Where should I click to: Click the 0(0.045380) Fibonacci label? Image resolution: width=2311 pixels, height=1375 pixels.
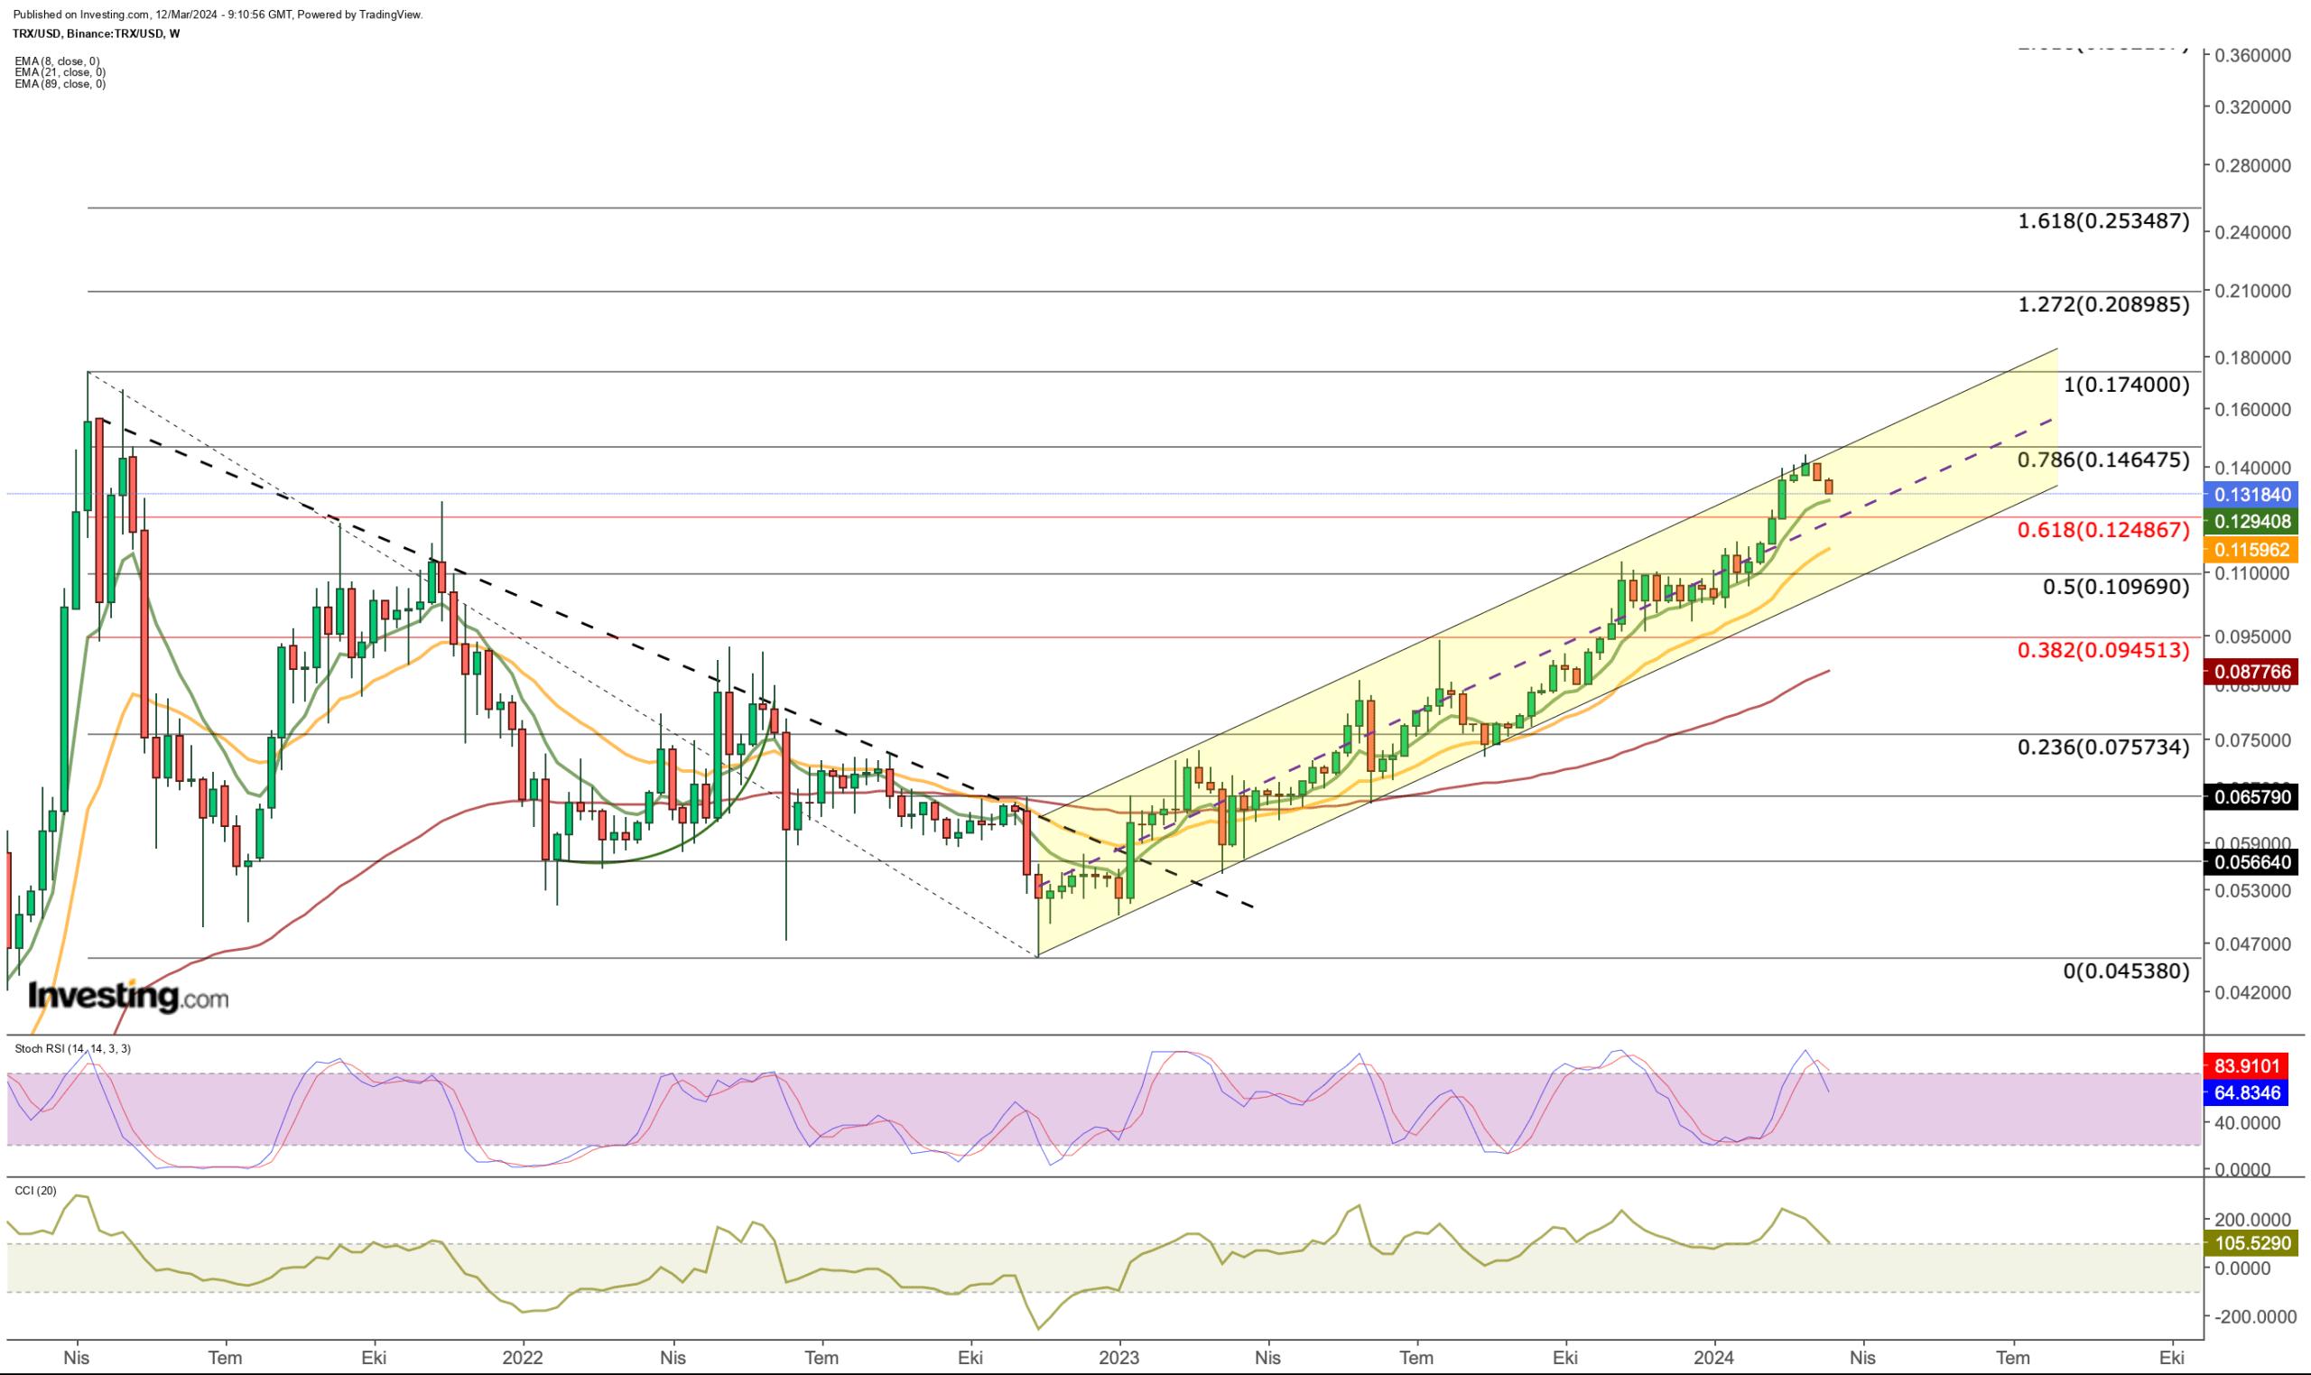point(2127,971)
